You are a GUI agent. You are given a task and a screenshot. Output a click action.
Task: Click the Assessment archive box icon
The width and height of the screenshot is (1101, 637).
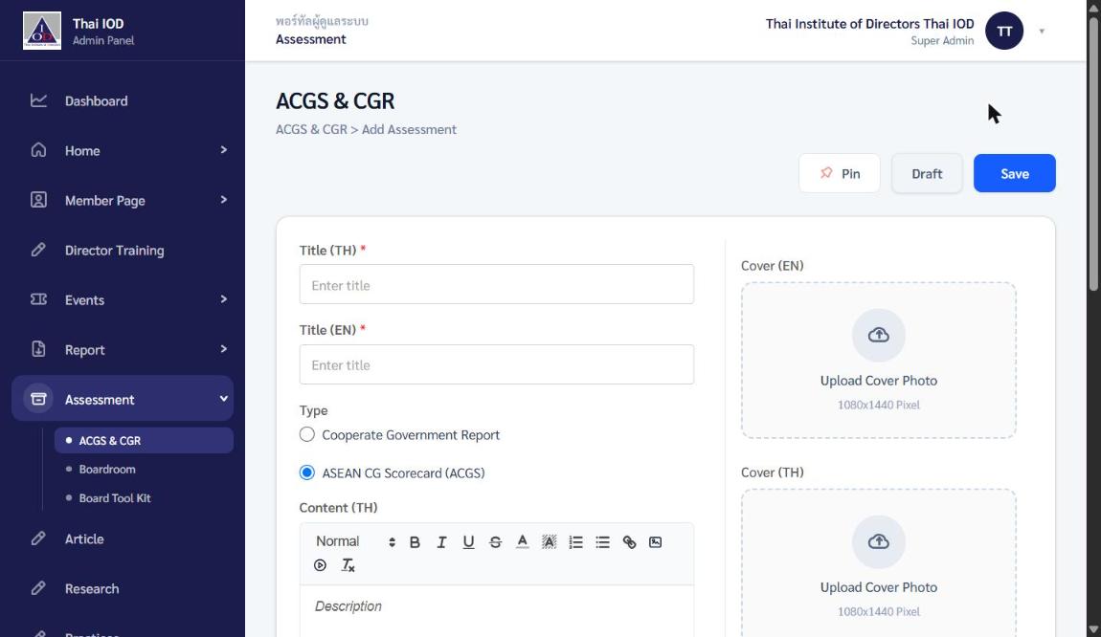[38, 399]
